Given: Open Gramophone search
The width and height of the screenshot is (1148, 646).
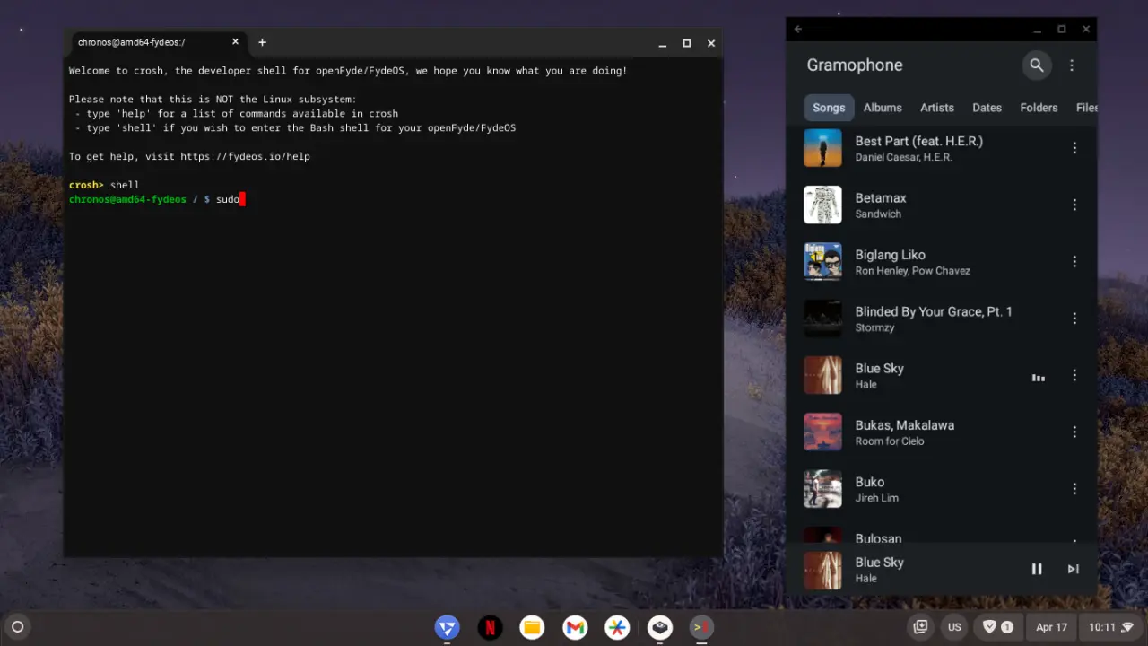Looking at the screenshot, I should tap(1037, 65).
